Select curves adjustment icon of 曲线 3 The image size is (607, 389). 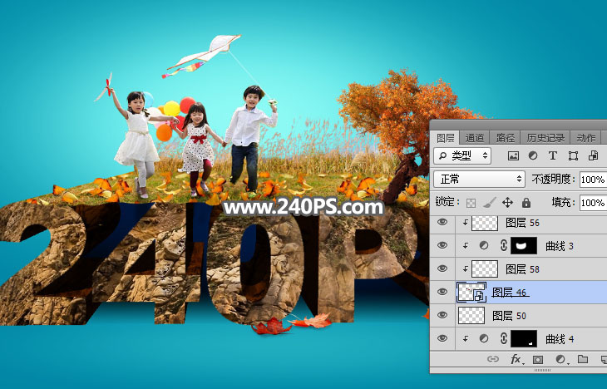point(483,245)
